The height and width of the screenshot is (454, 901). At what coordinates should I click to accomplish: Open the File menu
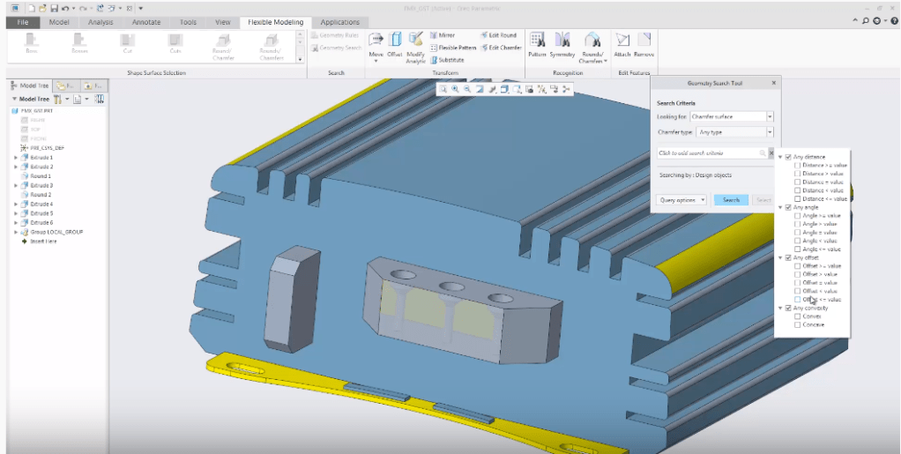pos(25,22)
